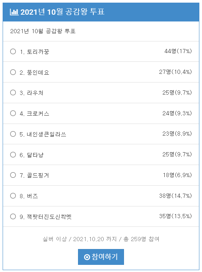Select radio button for 1. 토리까꿍
Screen dimensions: 202x272
pyautogui.click(x=13, y=51)
